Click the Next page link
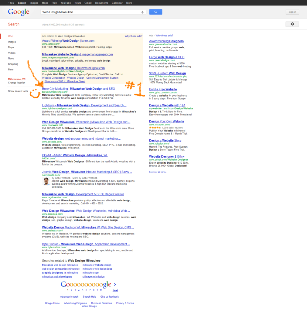This screenshot has width=307, height=311. tap(115, 290)
